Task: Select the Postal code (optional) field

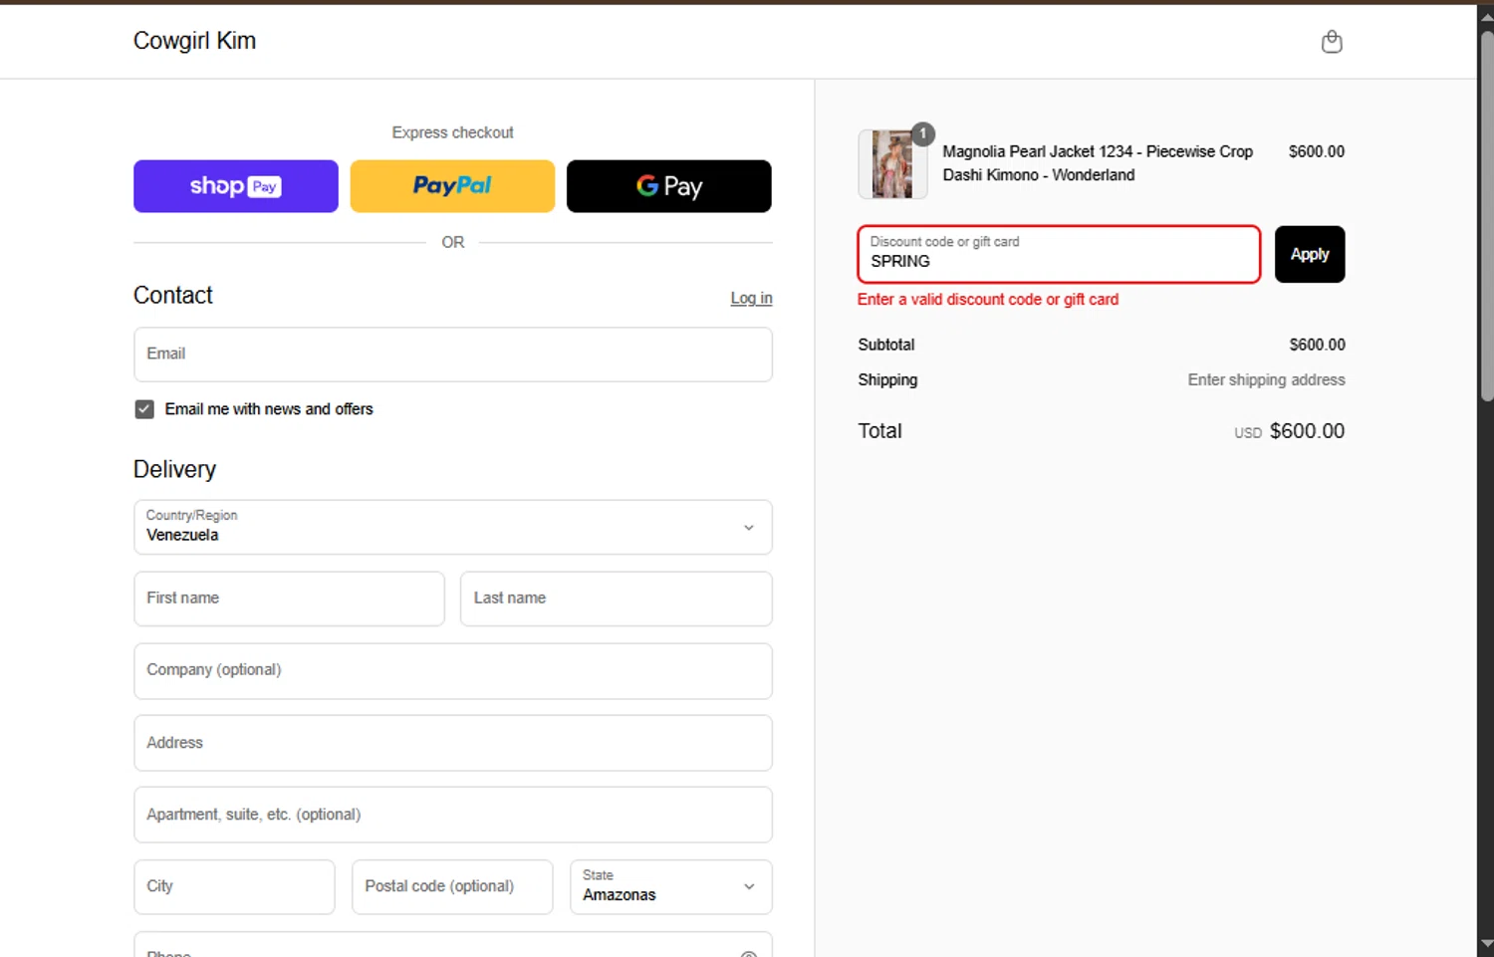Action: click(x=452, y=886)
